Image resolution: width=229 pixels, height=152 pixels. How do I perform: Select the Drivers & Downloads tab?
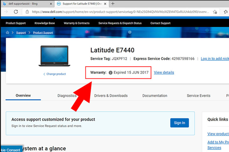(111, 96)
